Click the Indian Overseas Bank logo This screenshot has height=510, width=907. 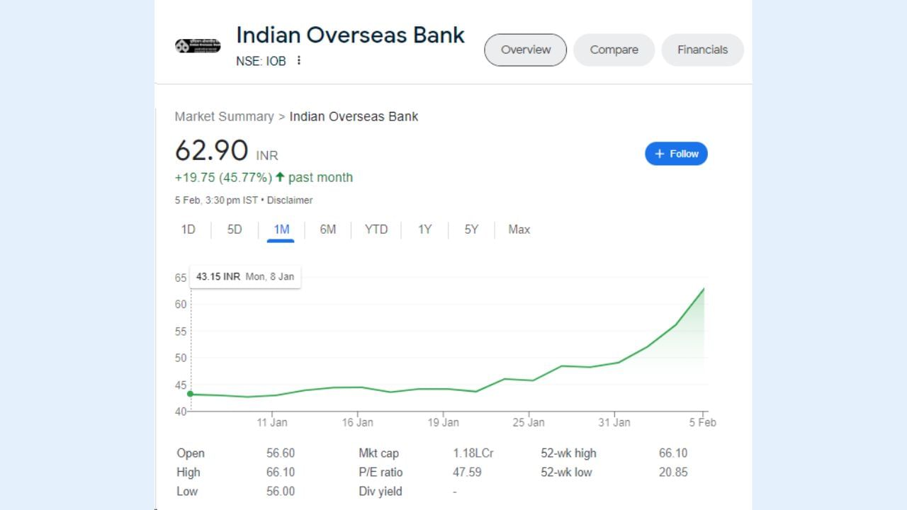[198, 46]
